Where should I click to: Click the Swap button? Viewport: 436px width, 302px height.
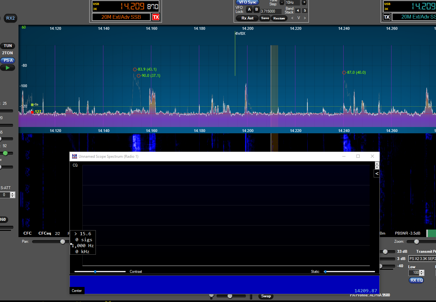click(x=266, y=296)
